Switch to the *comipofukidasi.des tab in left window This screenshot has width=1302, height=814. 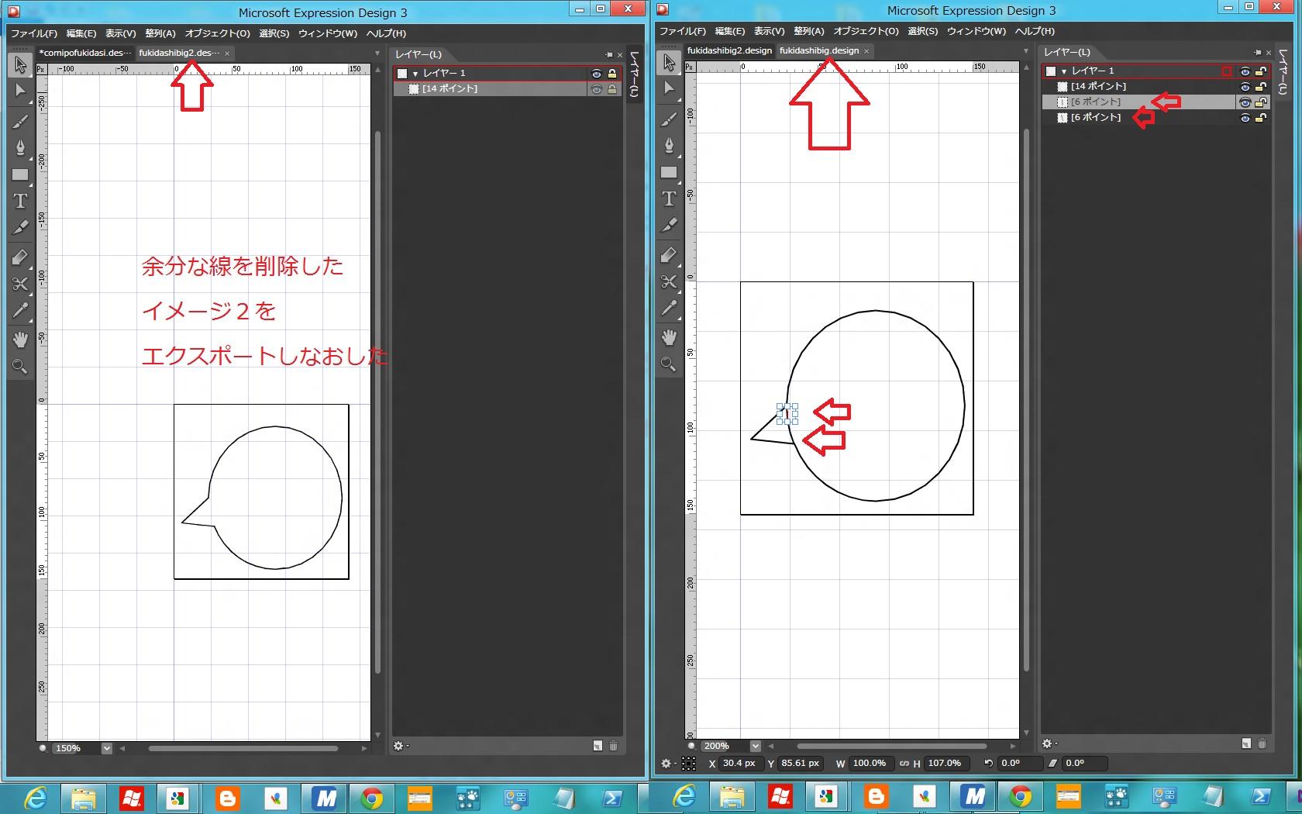point(85,53)
